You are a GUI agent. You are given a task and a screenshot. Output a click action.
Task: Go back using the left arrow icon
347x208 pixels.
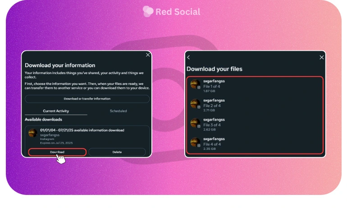189,57
